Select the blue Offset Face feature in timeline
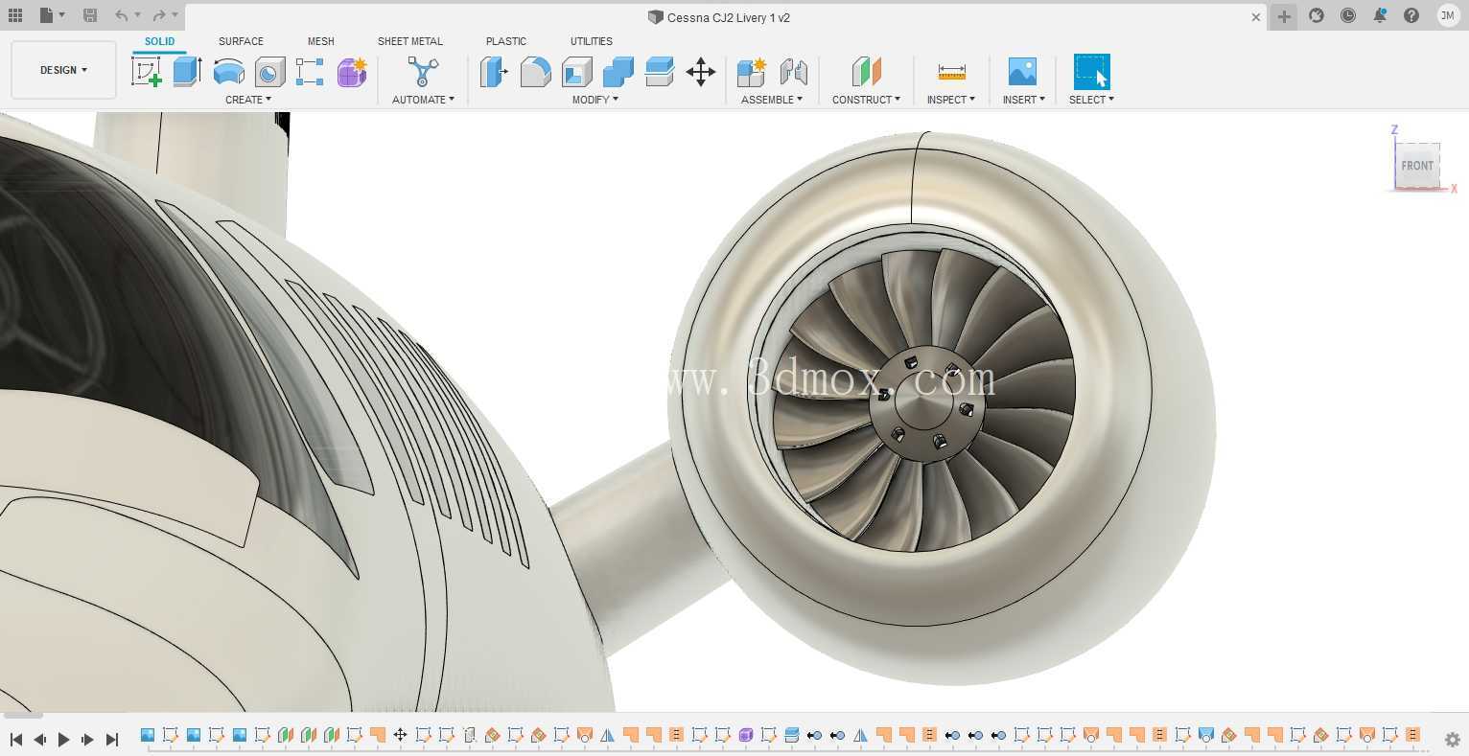 click(x=792, y=735)
